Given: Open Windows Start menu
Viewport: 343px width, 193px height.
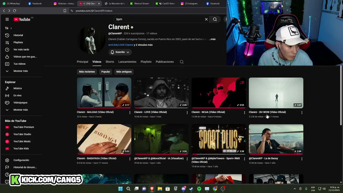Looking at the screenshot, I should [x=121, y=189].
